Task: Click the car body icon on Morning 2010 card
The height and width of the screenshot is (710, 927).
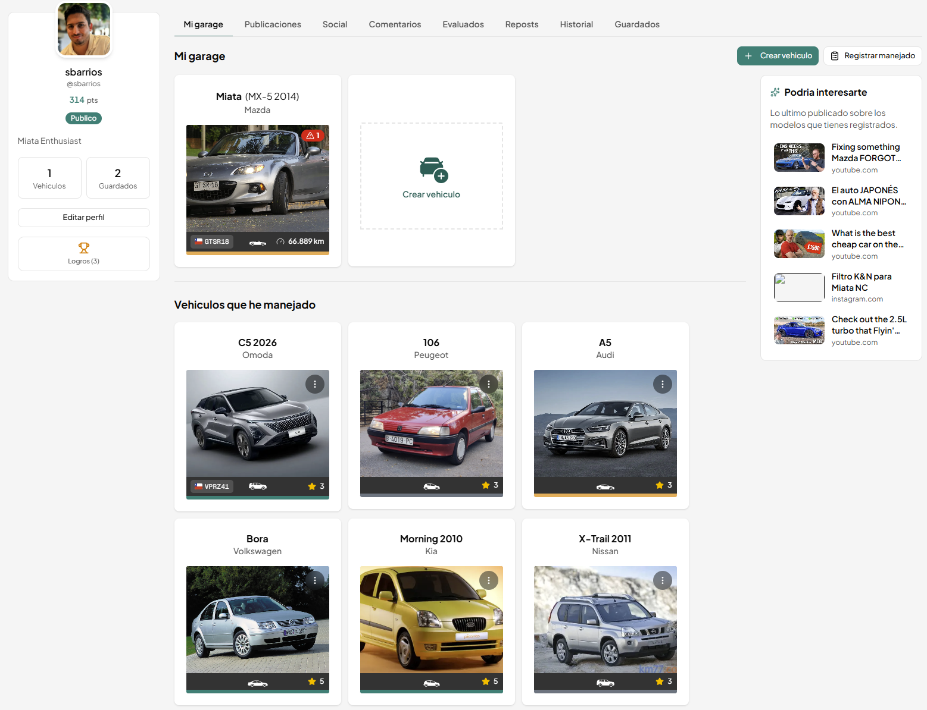Action: [x=432, y=683]
